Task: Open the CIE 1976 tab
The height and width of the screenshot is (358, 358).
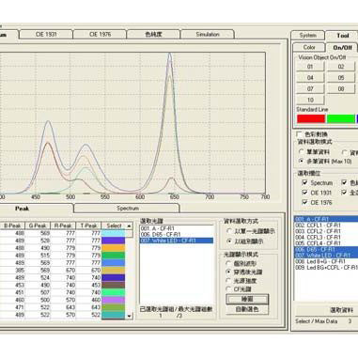Action: [x=100, y=34]
